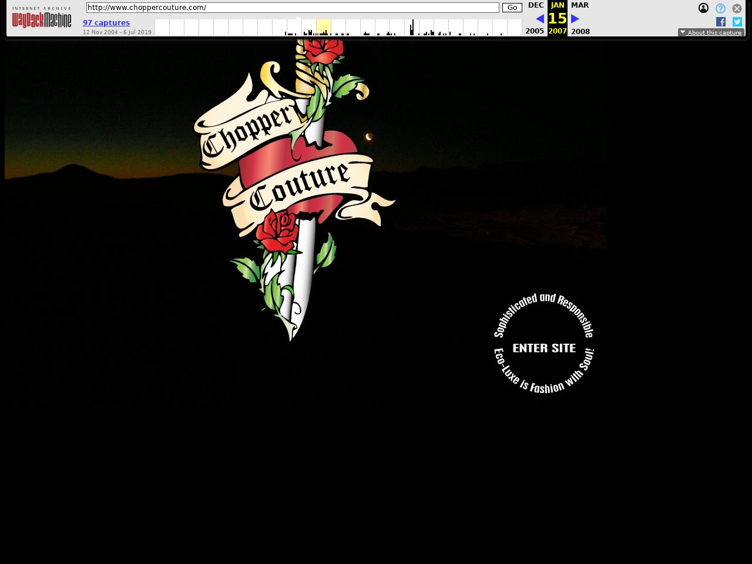Expand About this capture dropdown
Screen dimensions: 752x564
click(x=711, y=32)
